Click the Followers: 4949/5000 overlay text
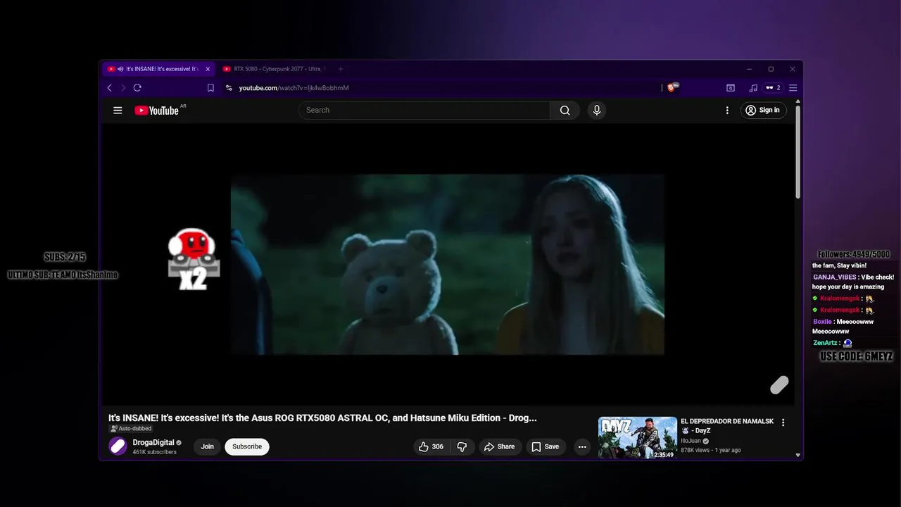The width and height of the screenshot is (901, 507). 854,254
